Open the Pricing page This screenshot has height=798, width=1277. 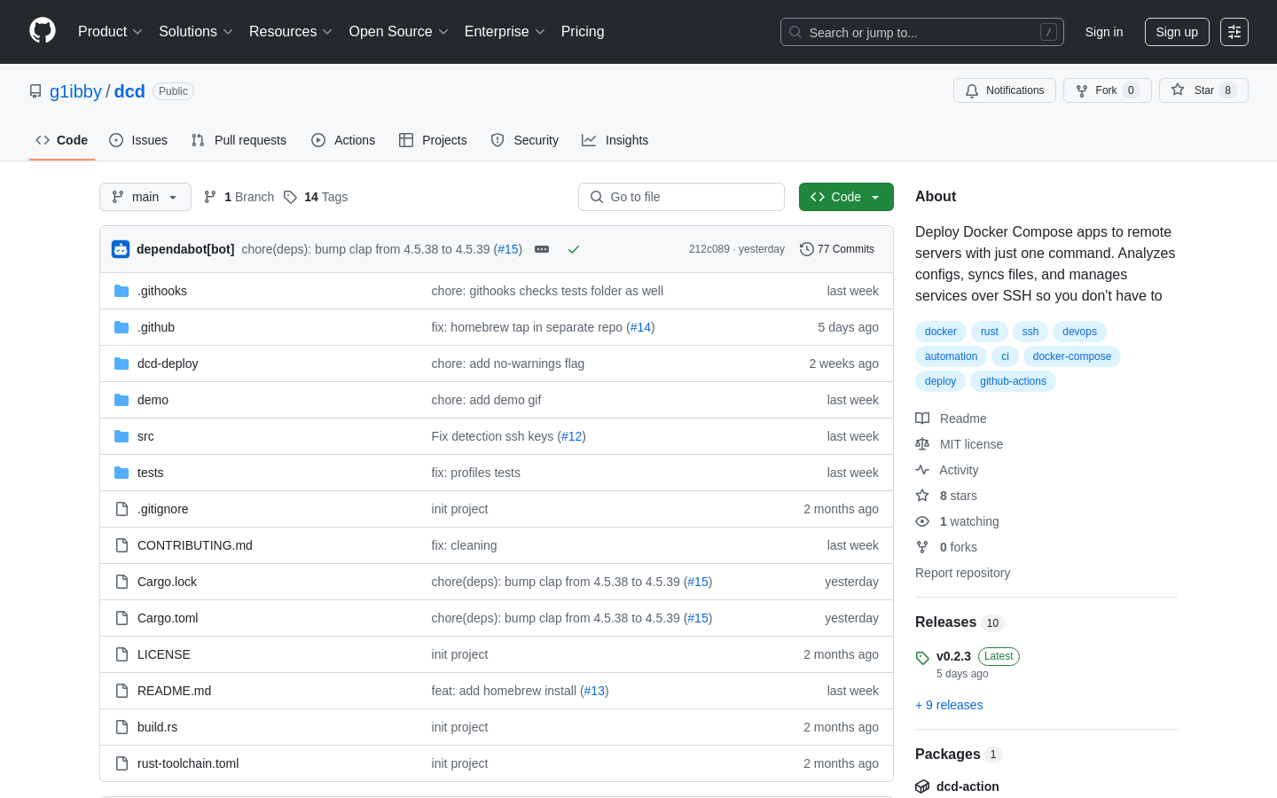(583, 32)
